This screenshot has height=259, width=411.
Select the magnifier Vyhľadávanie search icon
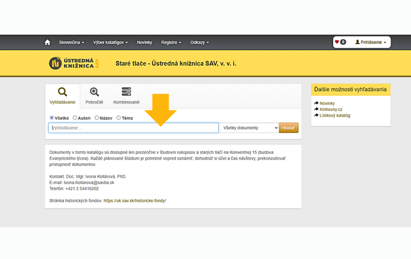(x=62, y=92)
